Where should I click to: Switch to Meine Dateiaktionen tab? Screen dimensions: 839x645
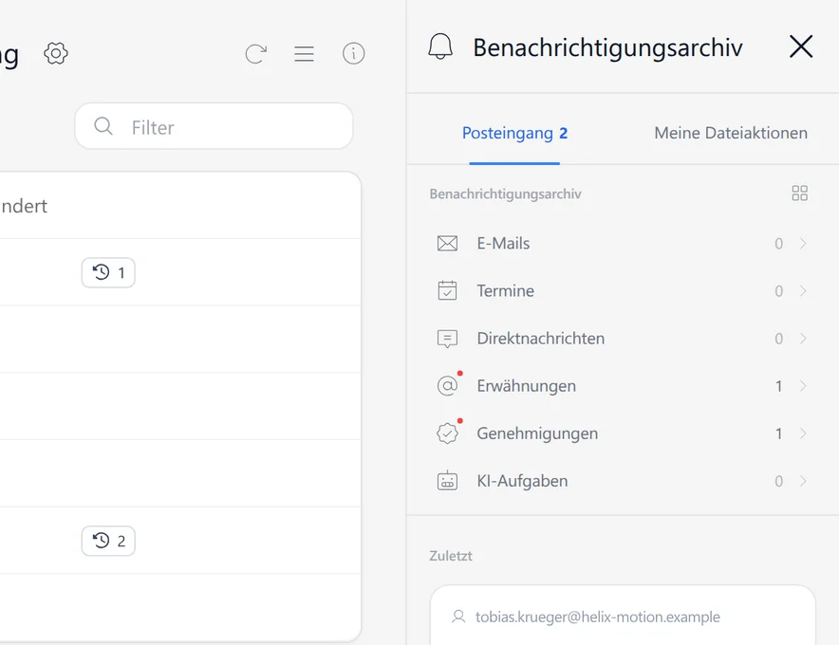[x=731, y=133]
